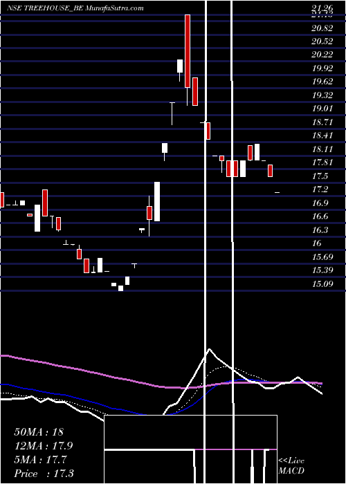The image size is (346, 484).
Task: Click the 16.3 price axis label
Action: tap(320, 230)
